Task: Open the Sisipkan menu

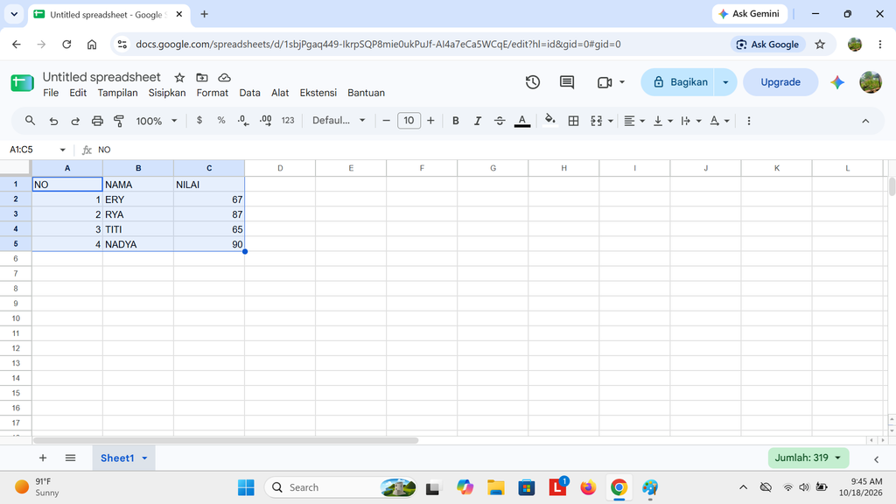Action: tap(167, 93)
